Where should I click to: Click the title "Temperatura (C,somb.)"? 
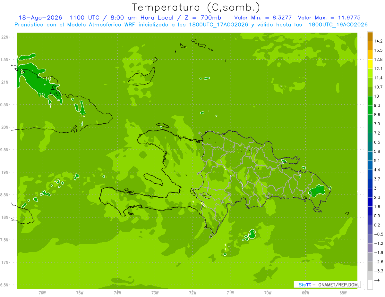pos(196,7)
